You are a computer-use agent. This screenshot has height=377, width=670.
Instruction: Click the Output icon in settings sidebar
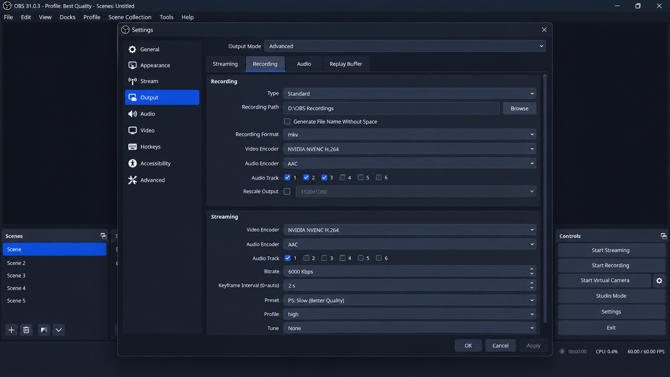point(132,97)
